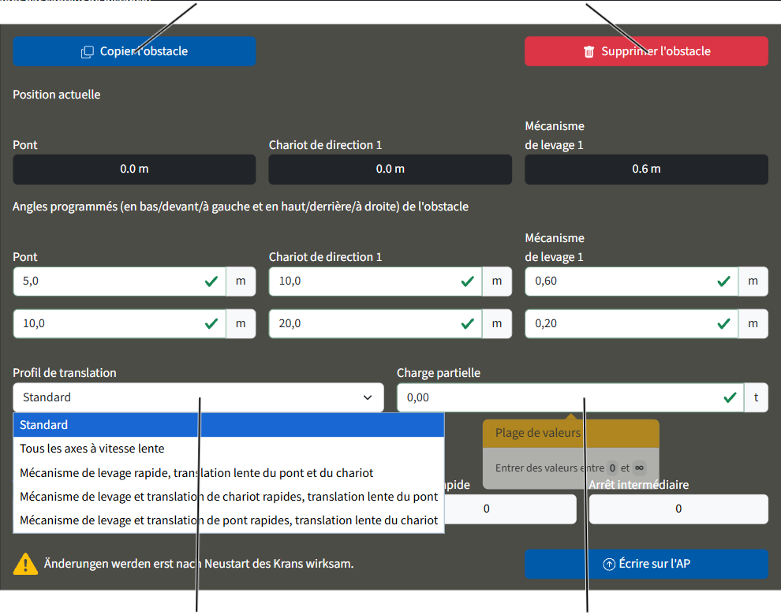
Task: Click the green checkmark in Pont 10,0 field
Action: [x=211, y=324]
